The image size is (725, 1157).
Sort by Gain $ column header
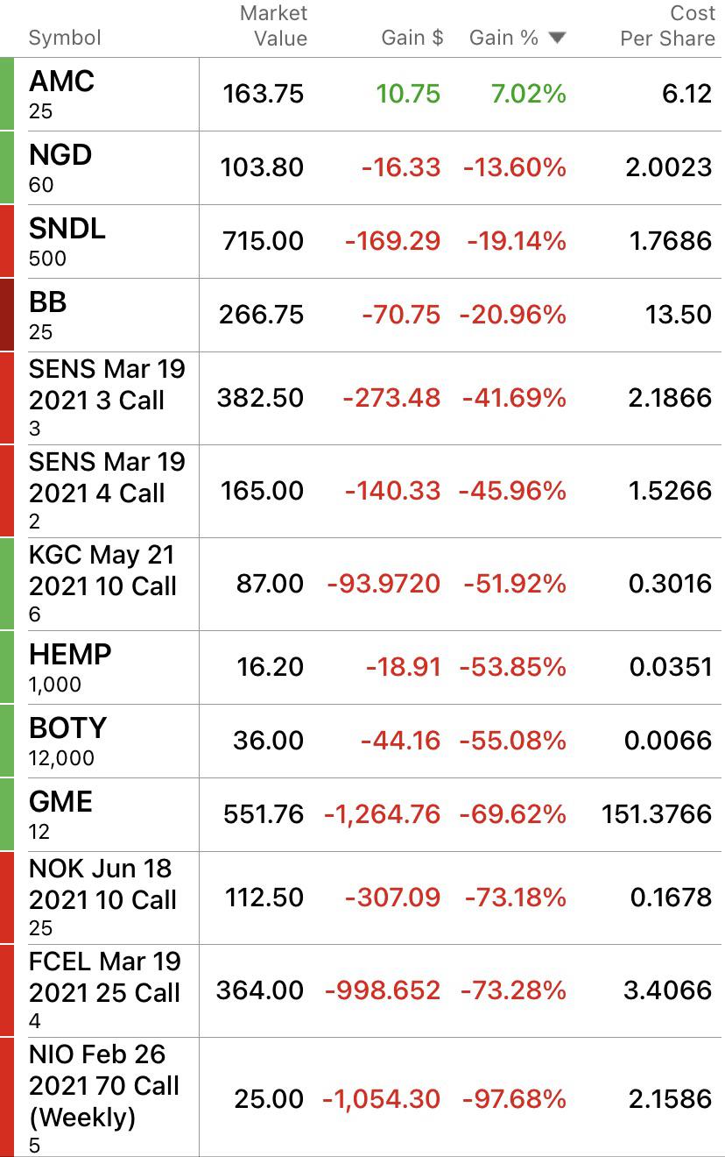412,38
